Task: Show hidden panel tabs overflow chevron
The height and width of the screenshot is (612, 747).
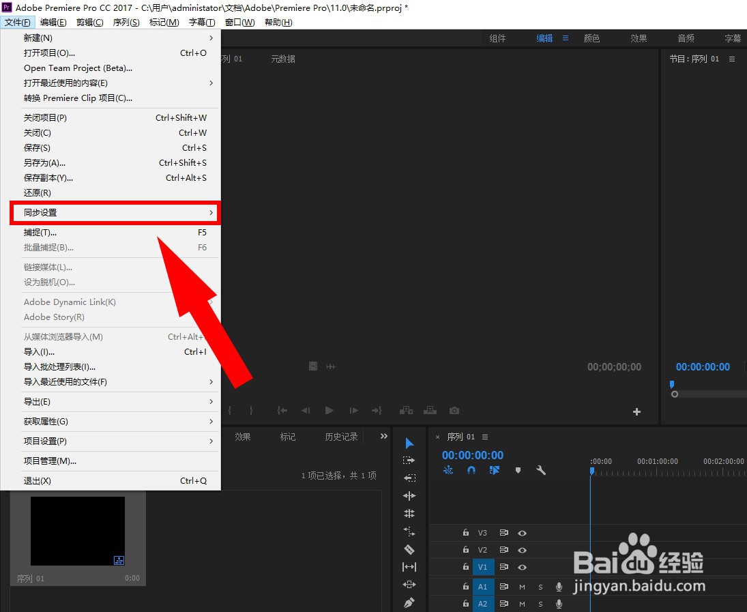Action: click(x=384, y=436)
